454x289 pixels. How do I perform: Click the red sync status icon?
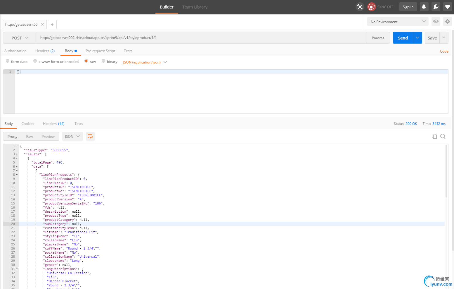click(x=371, y=7)
